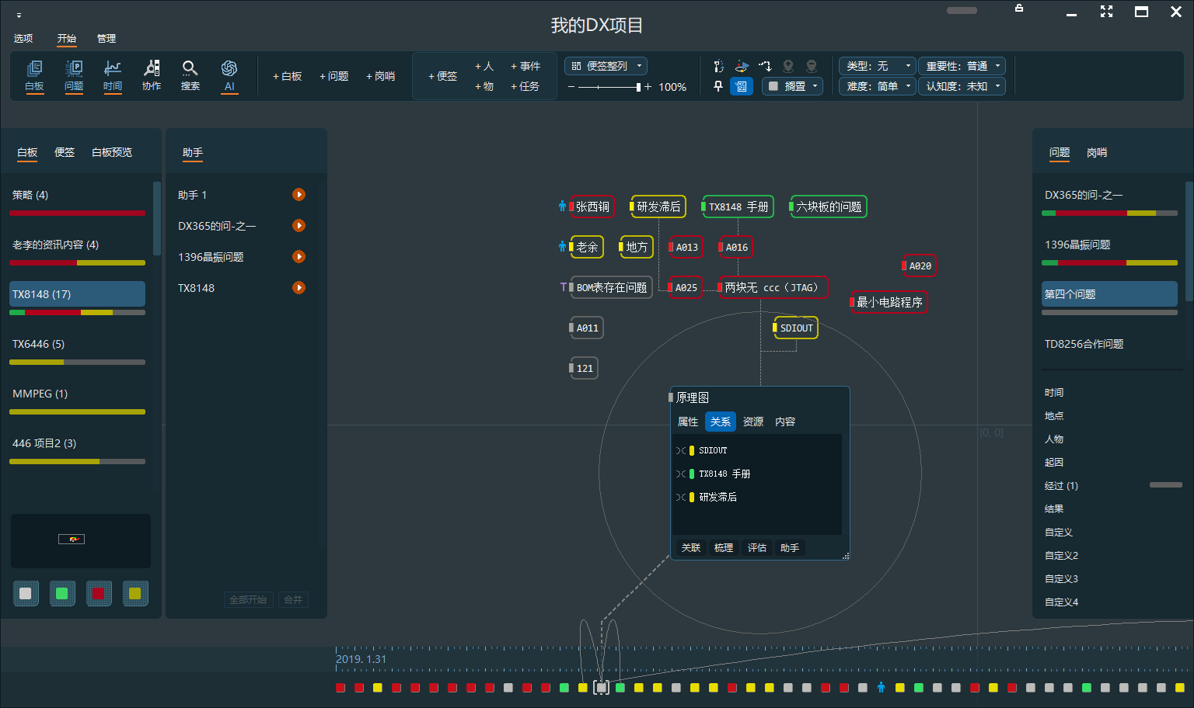Image resolution: width=1194 pixels, height=708 pixels.
Task: Open the 难度: 简单 dropdown
Action: (877, 86)
